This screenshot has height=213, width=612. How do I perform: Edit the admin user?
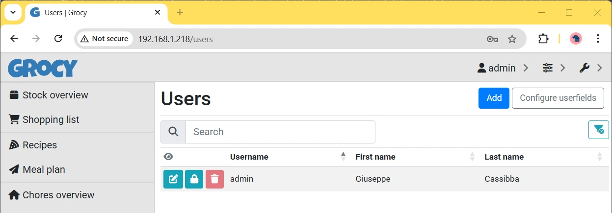173,179
